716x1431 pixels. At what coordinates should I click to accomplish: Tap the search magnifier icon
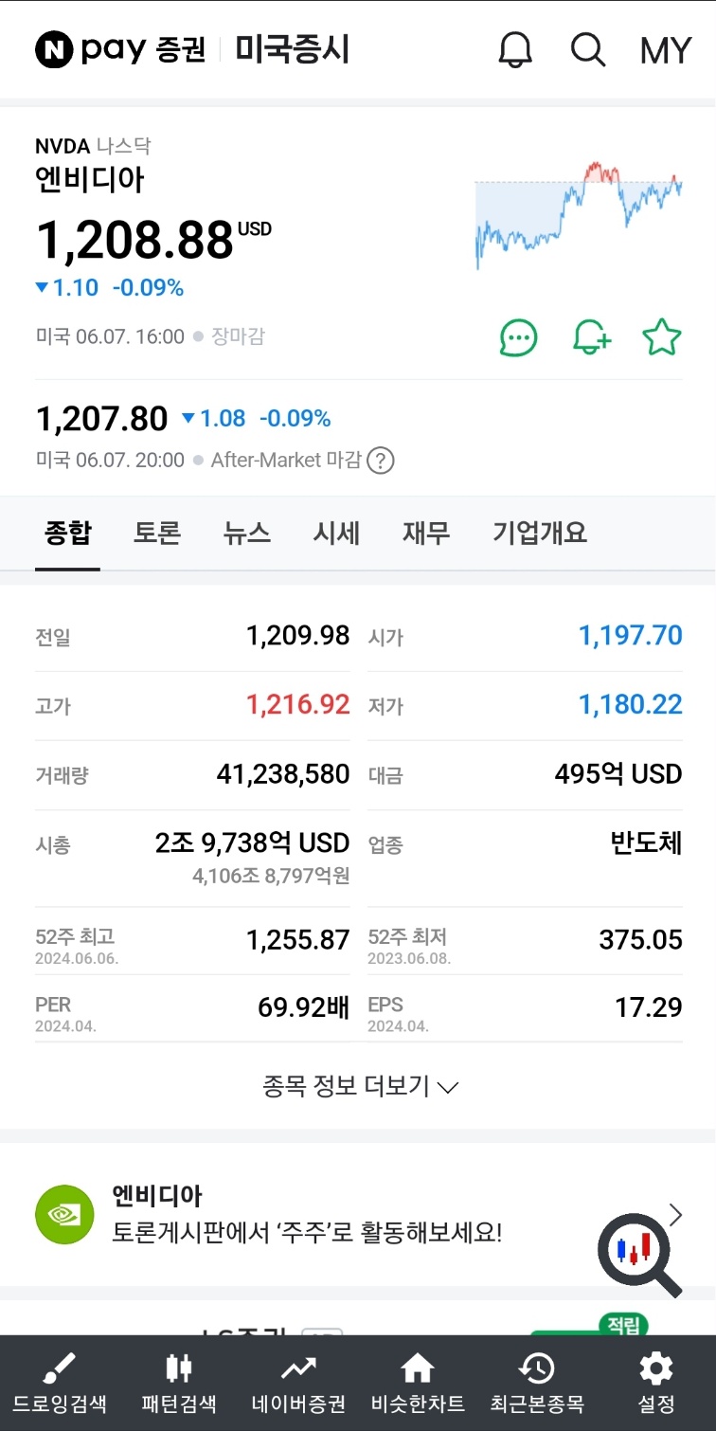[x=588, y=49]
